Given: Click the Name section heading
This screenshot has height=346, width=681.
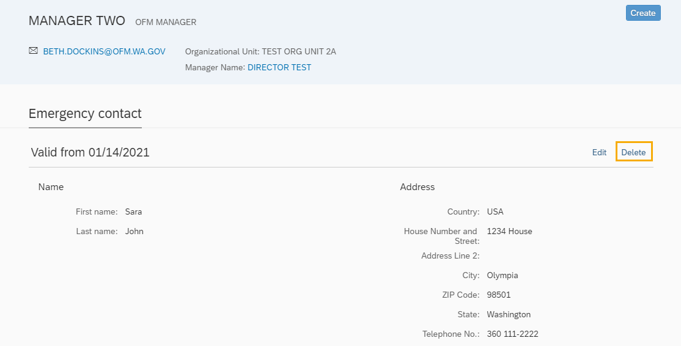Looking at the screenshot, I should point(51,187).
